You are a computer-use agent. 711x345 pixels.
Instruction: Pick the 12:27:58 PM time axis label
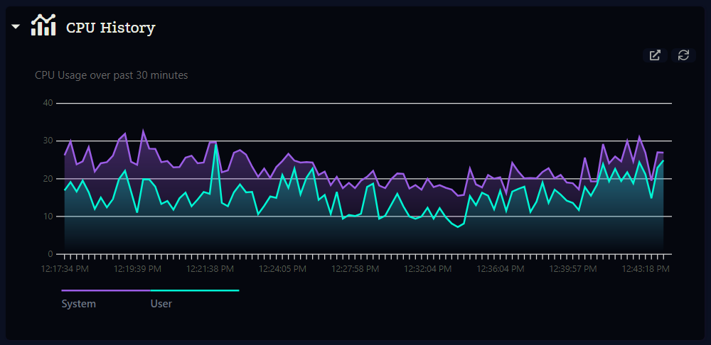point(356,269)
